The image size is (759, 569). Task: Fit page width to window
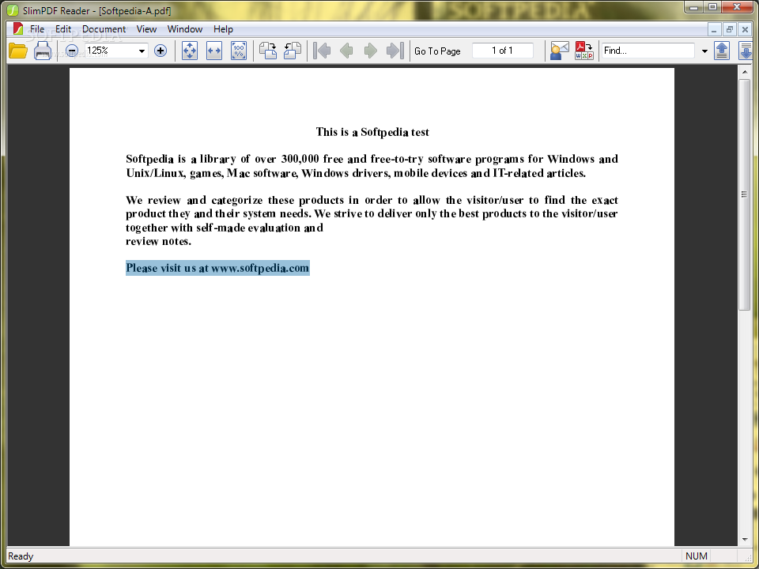tap(214, 51)
